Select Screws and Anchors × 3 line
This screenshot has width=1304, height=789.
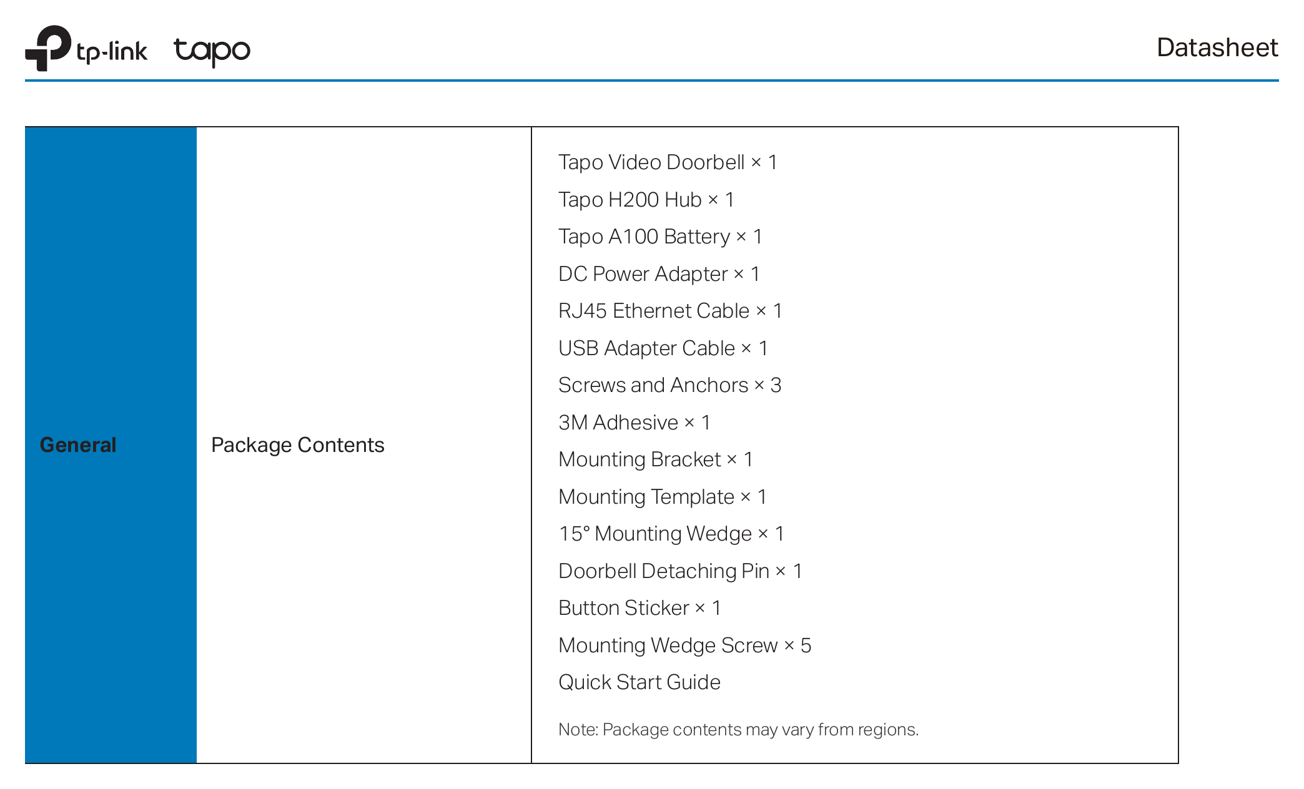[x=670, y=385]
